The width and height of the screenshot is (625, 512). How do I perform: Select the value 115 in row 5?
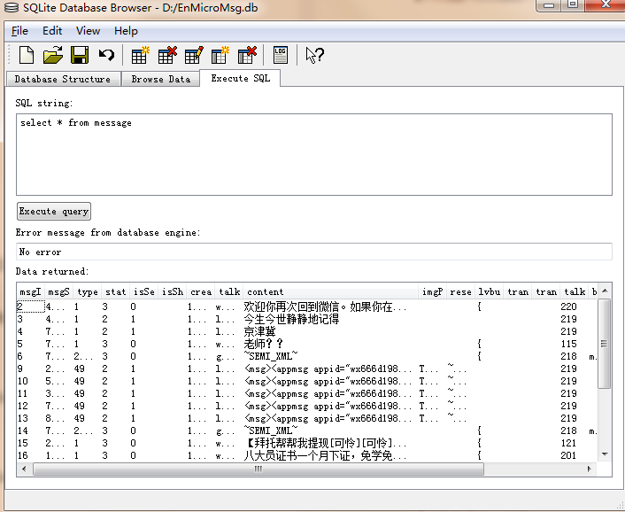[568, 344]
